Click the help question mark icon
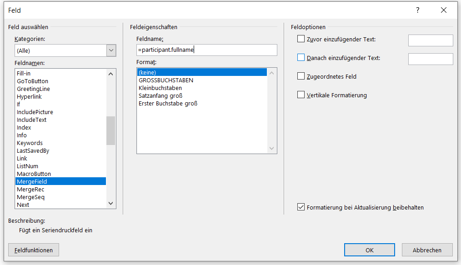The height and width of the screenshot is (265, 461). point(418,10)
